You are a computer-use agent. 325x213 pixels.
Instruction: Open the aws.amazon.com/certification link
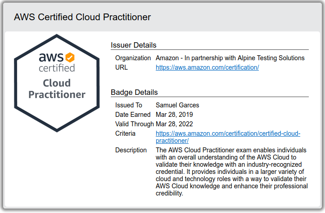[207, 67]
